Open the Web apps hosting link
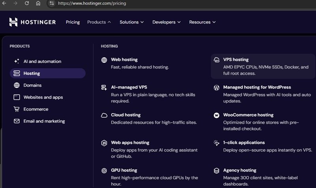Screen dimensions: 316x188 pos(130,143)
